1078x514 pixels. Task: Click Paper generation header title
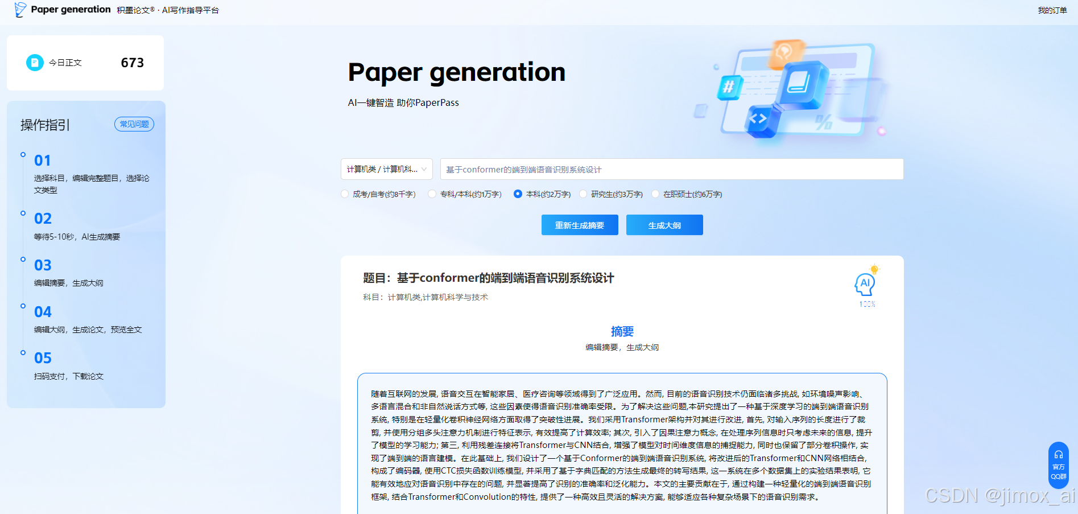[71, 9]
